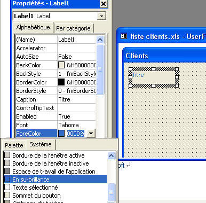The height and width of the screenshot is (203, 206).
Task: Select the ForeColor property row
Action: (36, 134)
